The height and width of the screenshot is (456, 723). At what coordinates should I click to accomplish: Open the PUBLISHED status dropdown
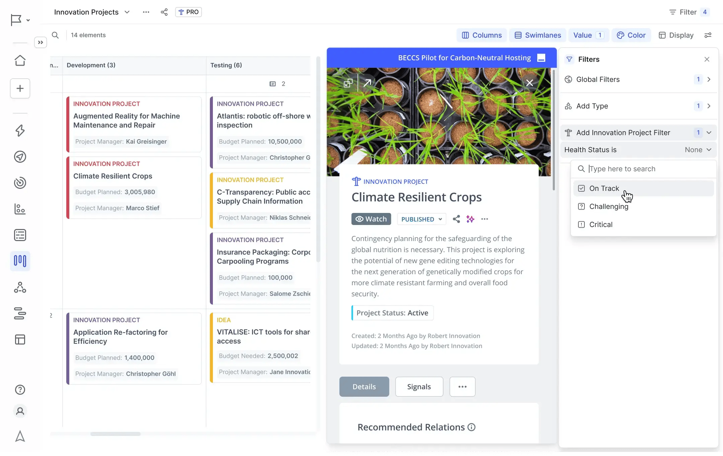pyautogui.click(x=422, y=219)
